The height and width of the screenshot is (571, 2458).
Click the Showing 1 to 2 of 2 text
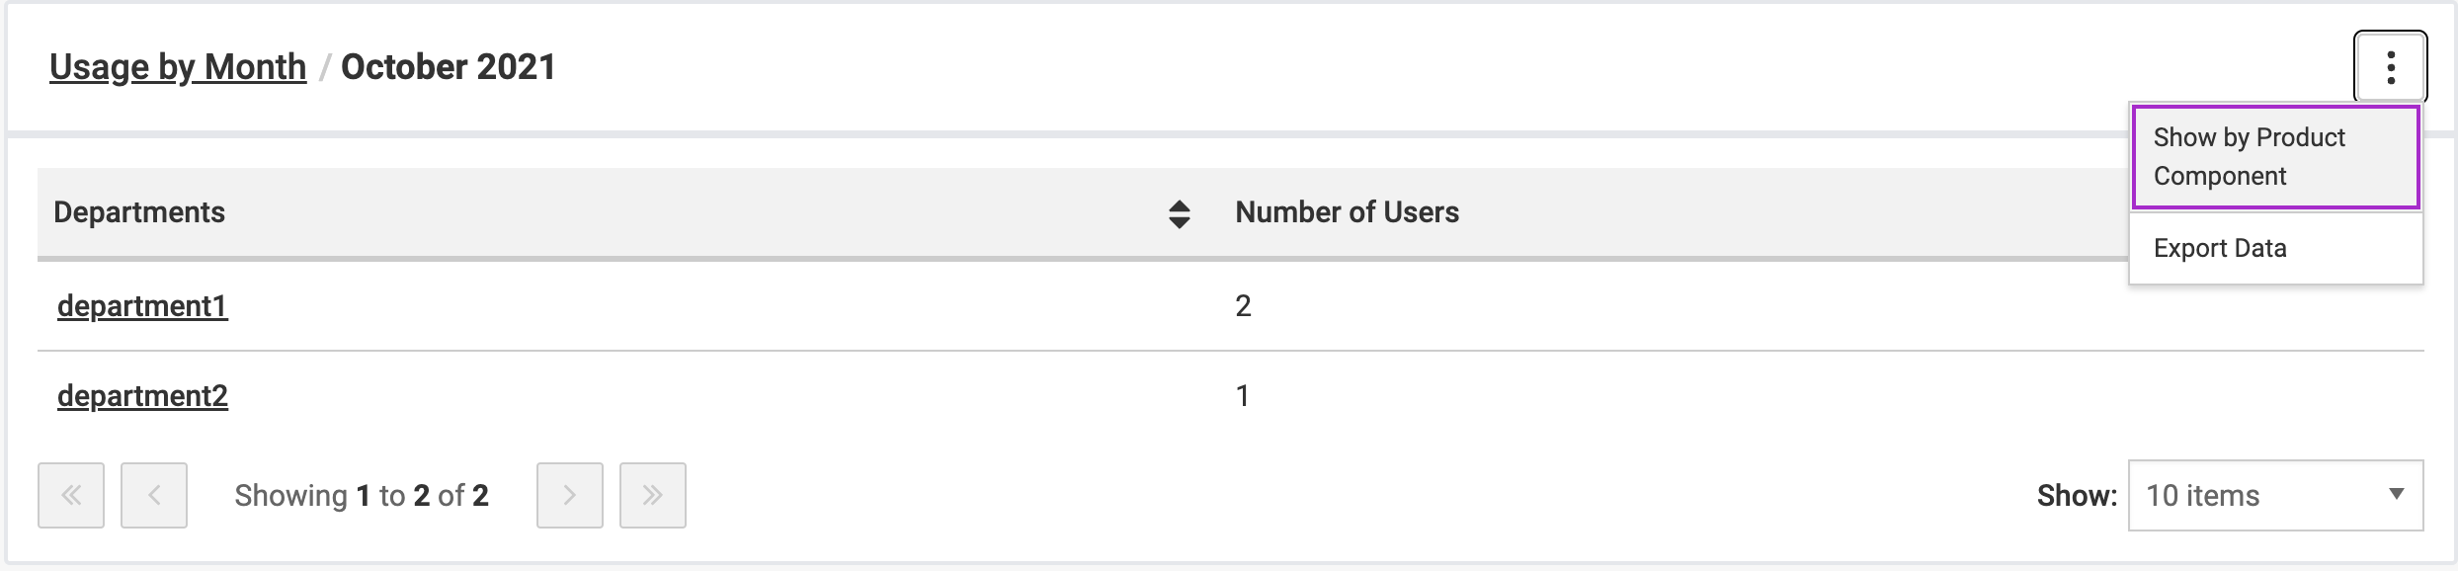tap(362, 495)
